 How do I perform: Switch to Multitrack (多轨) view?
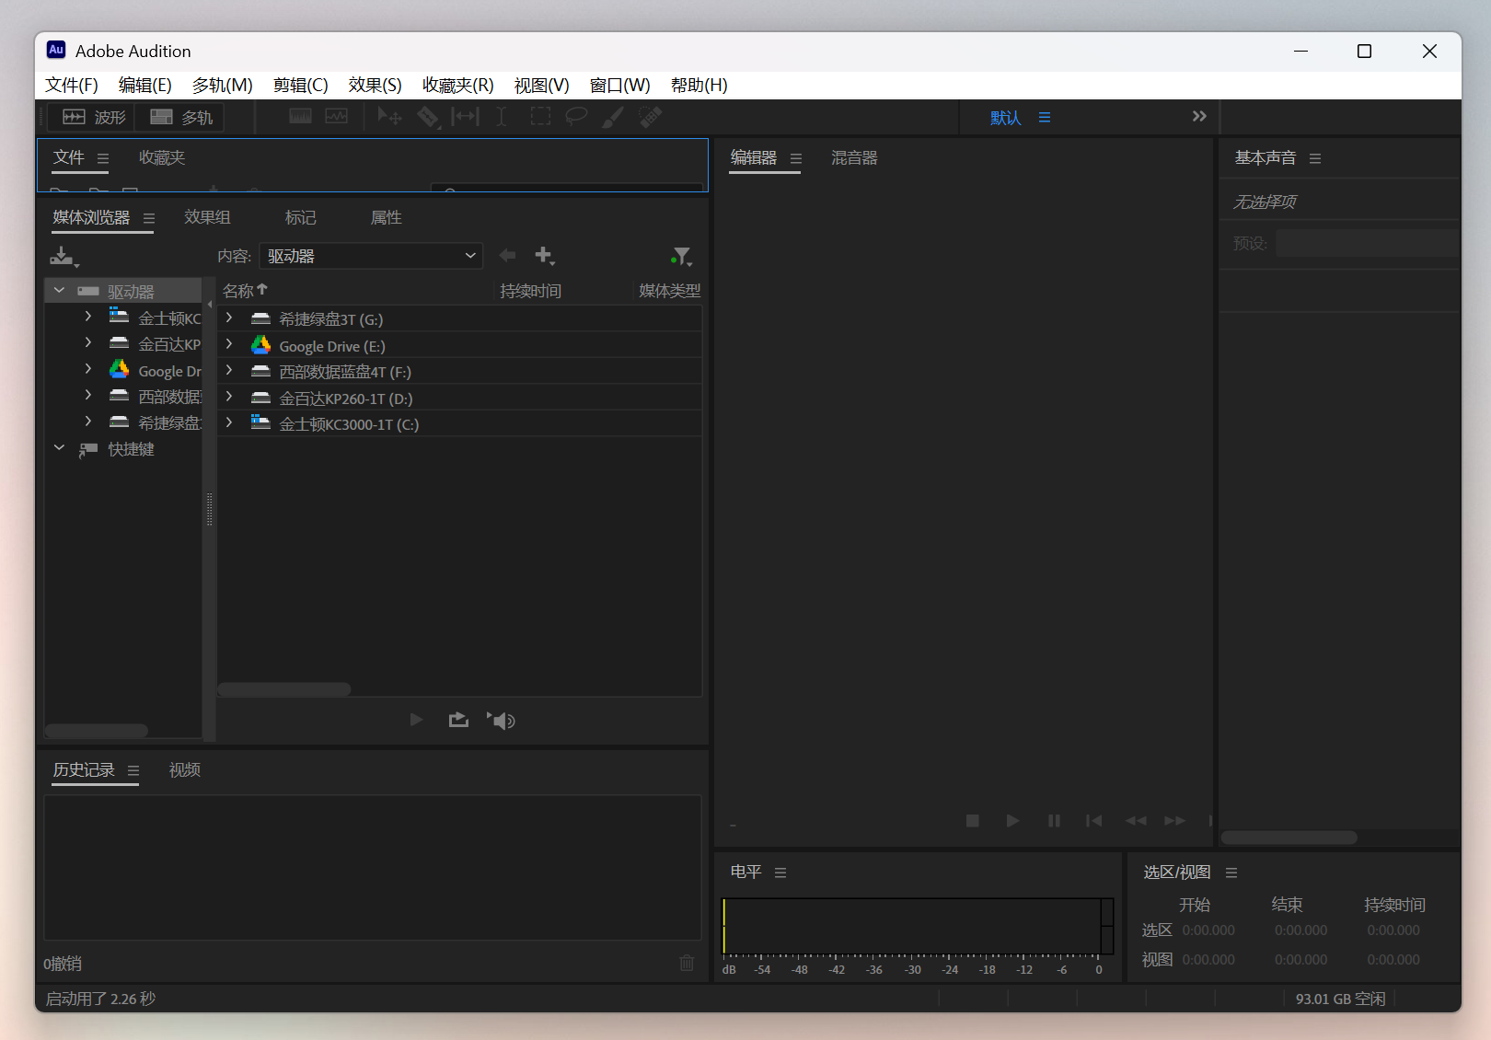point(180,117)
